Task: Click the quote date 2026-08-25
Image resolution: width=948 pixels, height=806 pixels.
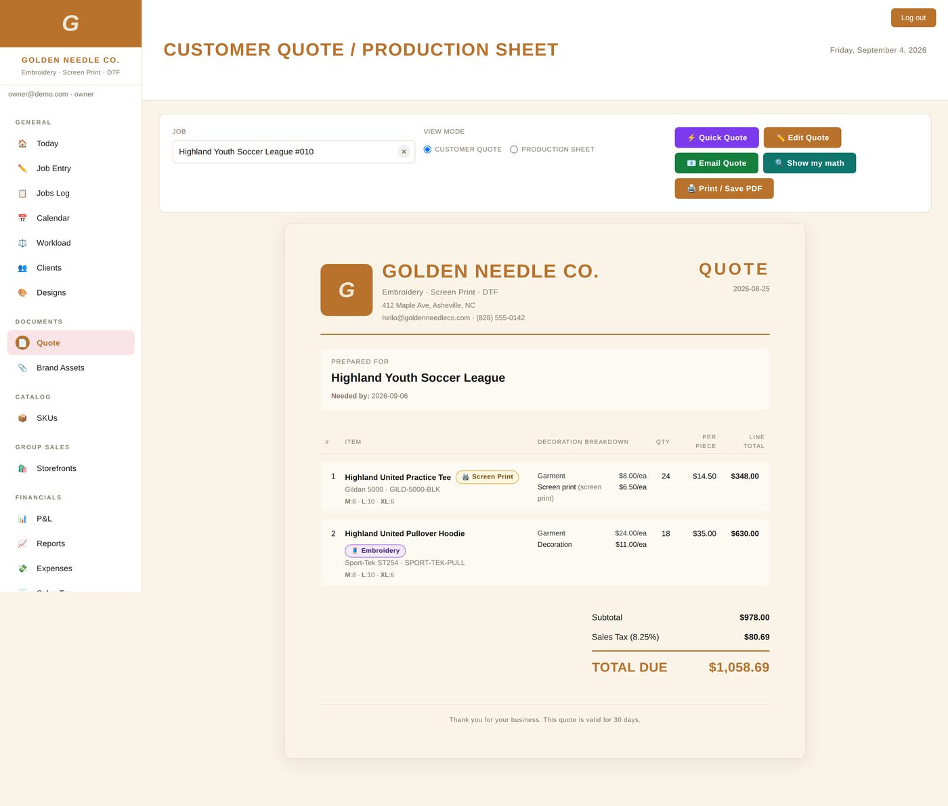Action: (751, 289)
